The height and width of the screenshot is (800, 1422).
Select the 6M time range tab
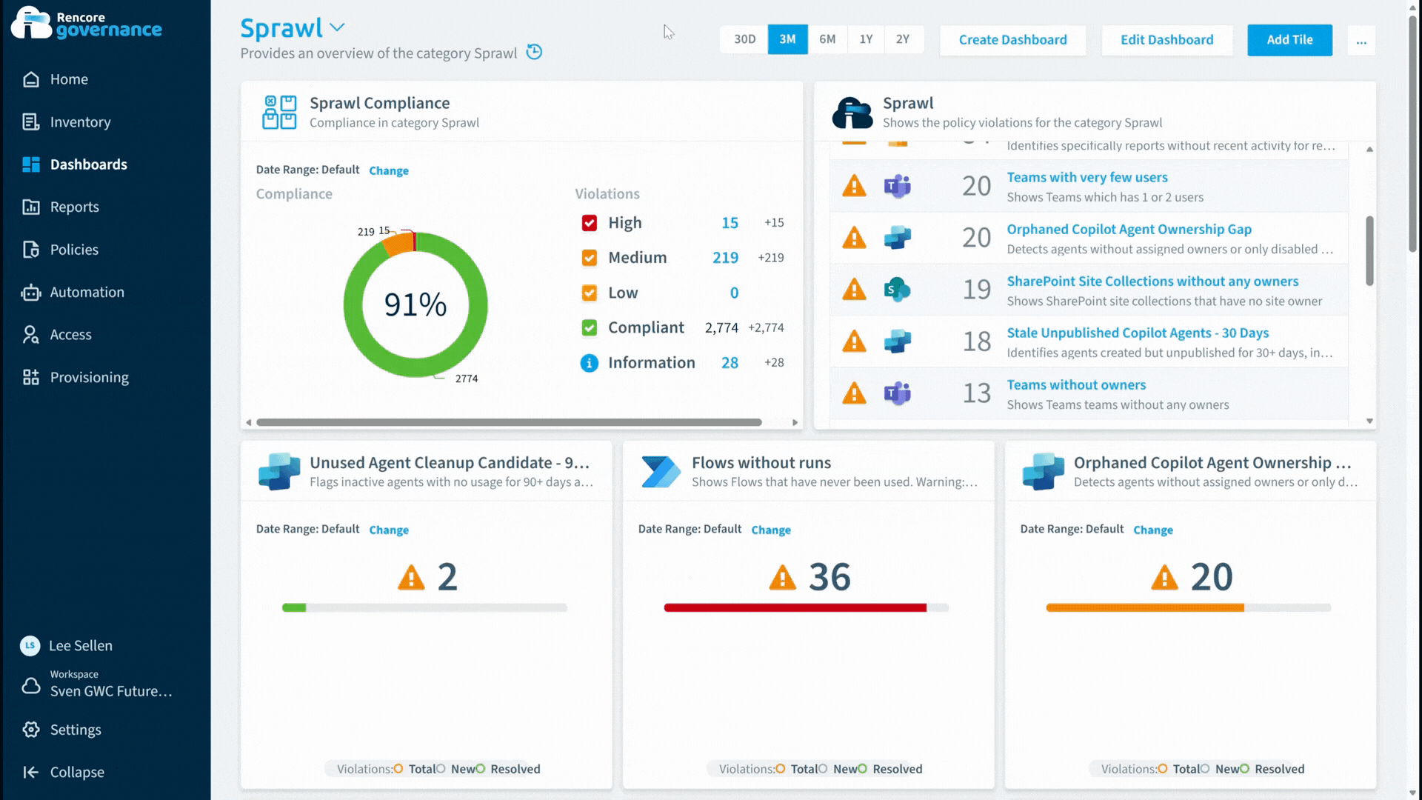click(x=827, y=39)
